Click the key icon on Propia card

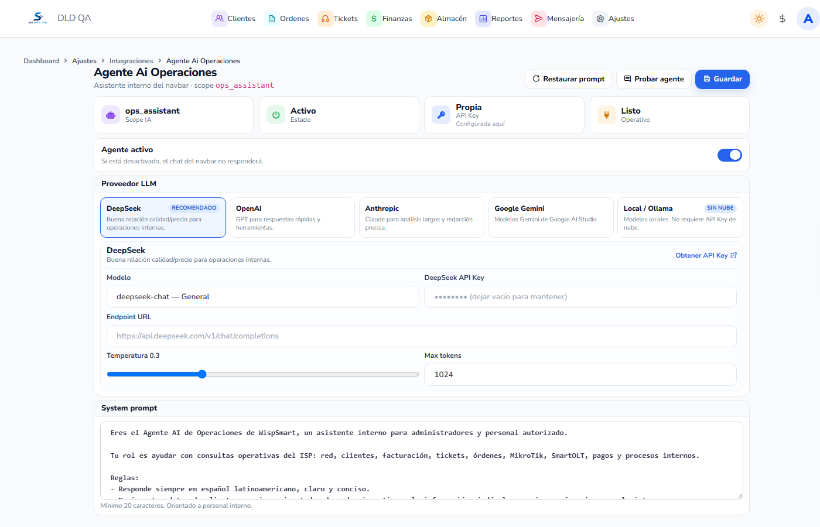[x=441, y=115]
